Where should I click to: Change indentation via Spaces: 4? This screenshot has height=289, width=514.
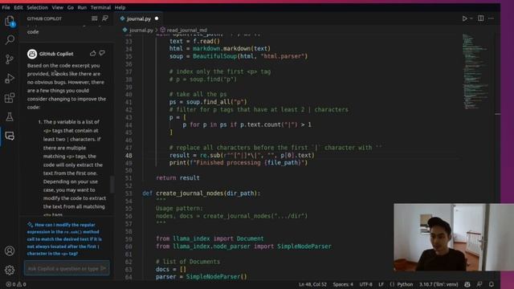(343, 284)
